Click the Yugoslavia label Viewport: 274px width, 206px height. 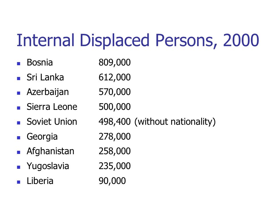click(x=48, y=167)
